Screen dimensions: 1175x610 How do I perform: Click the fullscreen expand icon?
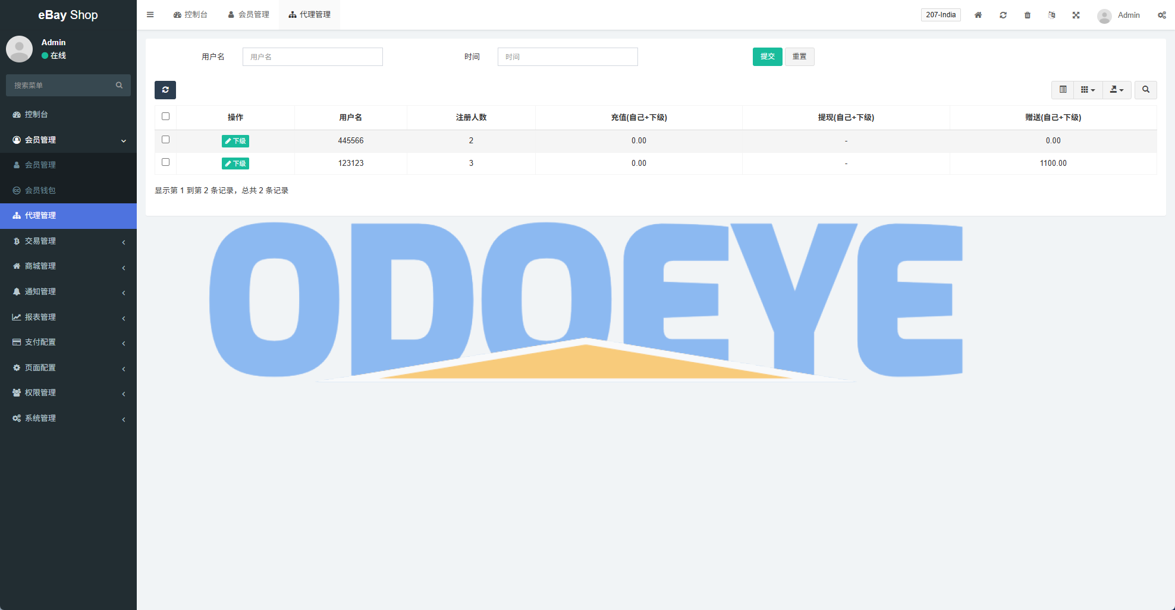pyautogui.click(x=1076, y=15)
